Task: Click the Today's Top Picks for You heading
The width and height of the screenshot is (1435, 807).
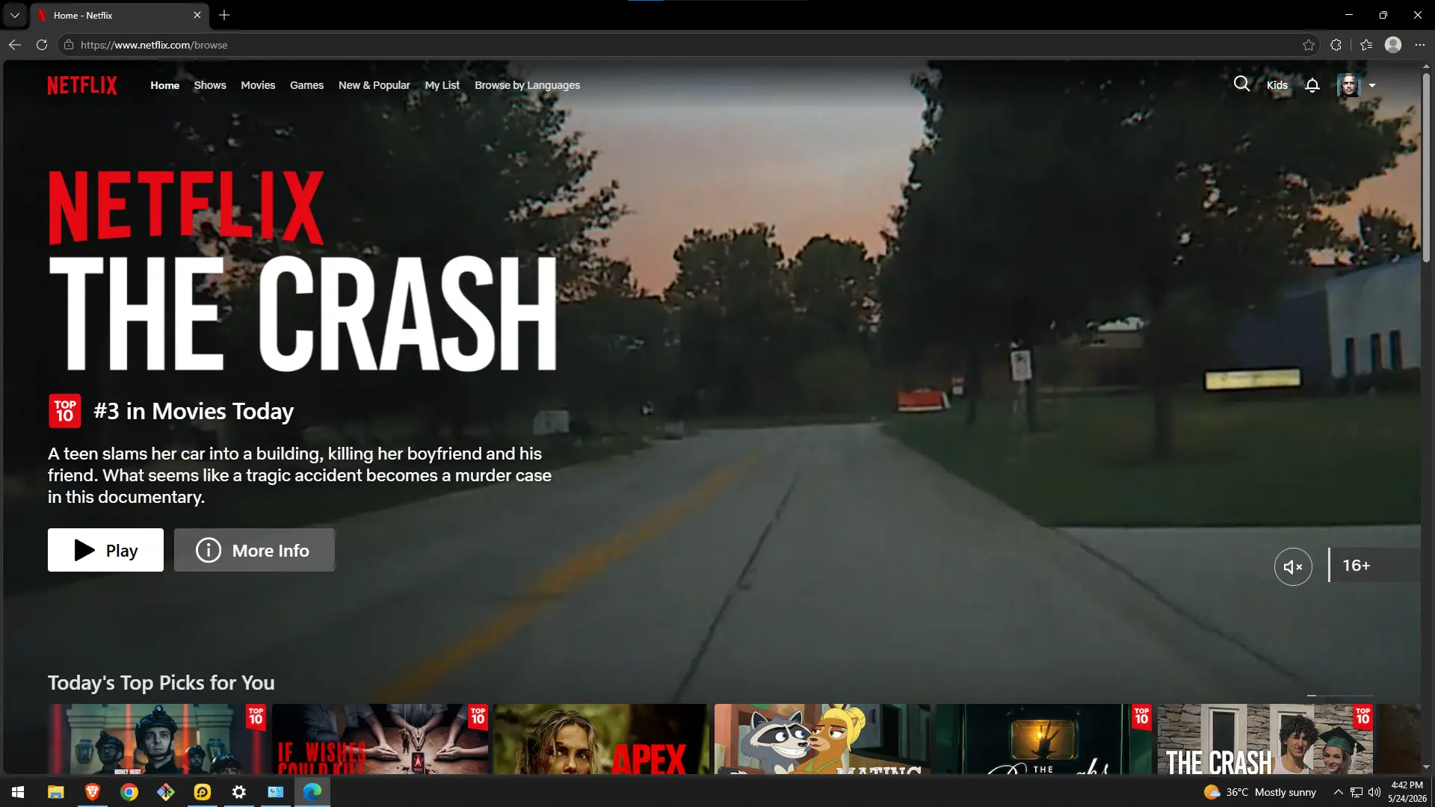Action: (161, 683)
